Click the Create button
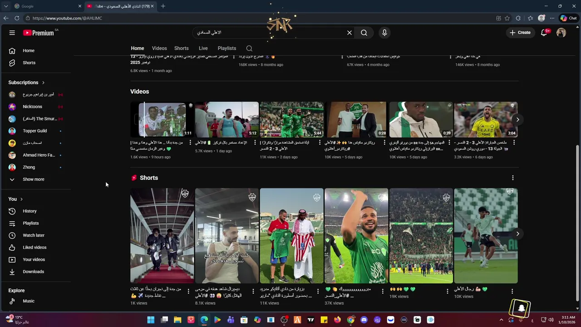This screenshot has height=327, width=581. coord(520,33)
